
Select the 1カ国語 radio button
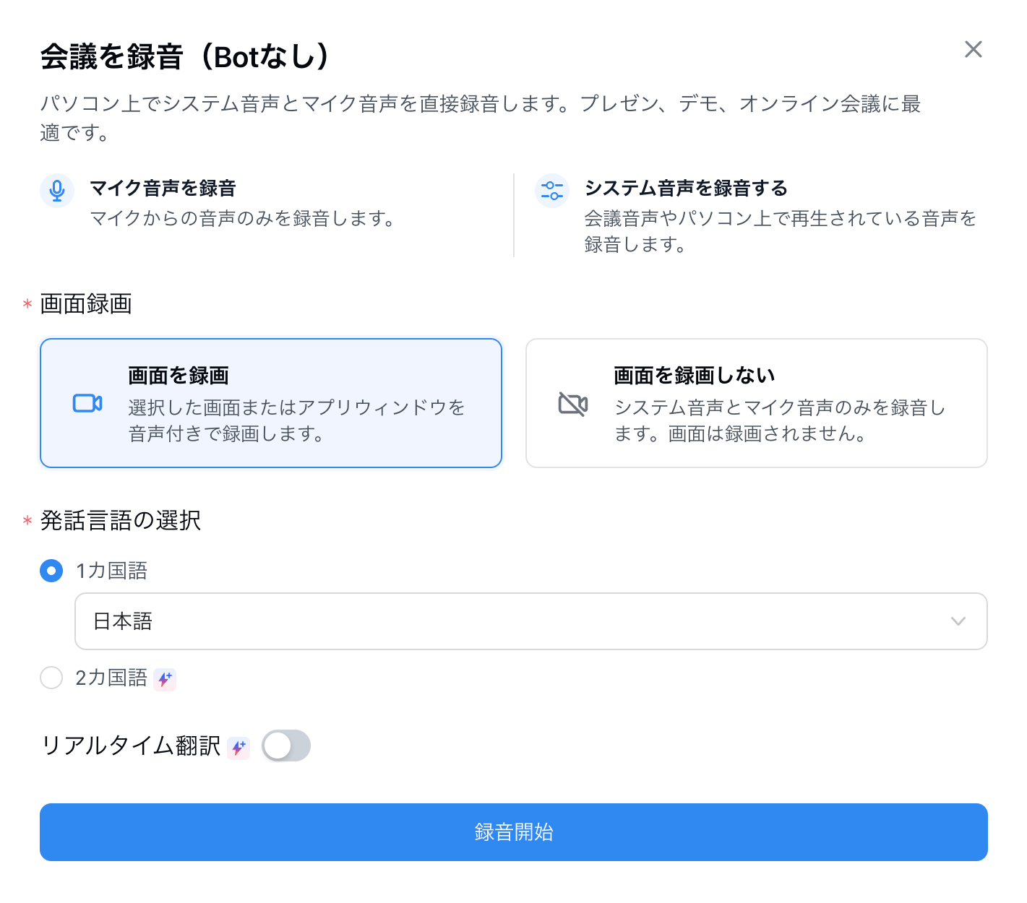[x=51, y=571]
